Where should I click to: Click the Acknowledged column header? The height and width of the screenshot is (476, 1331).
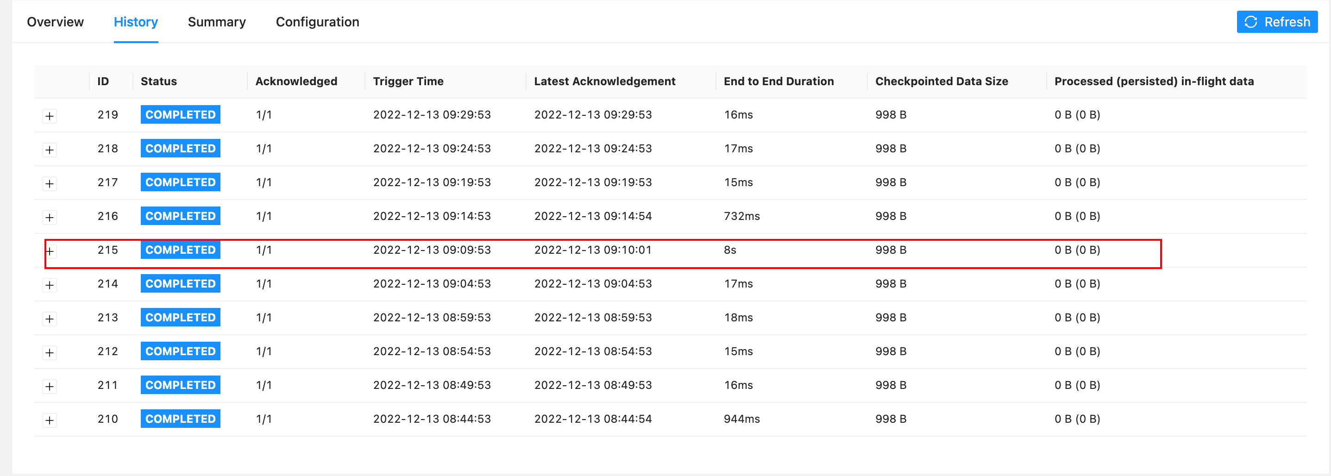pos(296,81)
